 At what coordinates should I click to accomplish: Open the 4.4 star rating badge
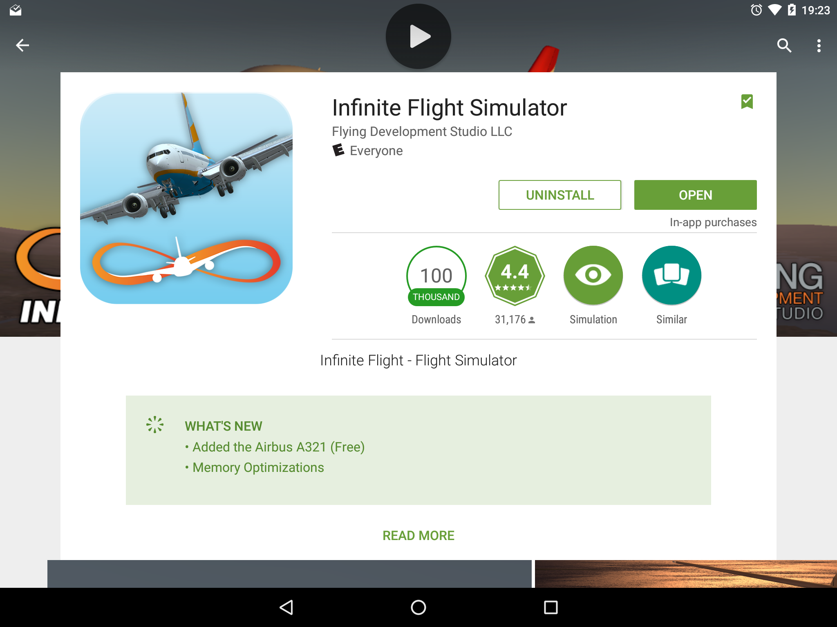[515, 276]
